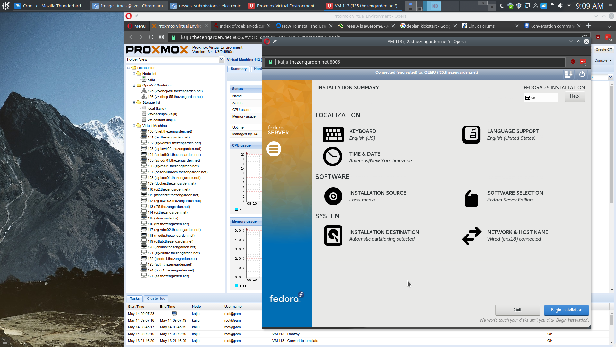The width and height of the screenshot is (616, 347).
Task: Expand system tray hidden icons arrow
Action: point(569,6)
